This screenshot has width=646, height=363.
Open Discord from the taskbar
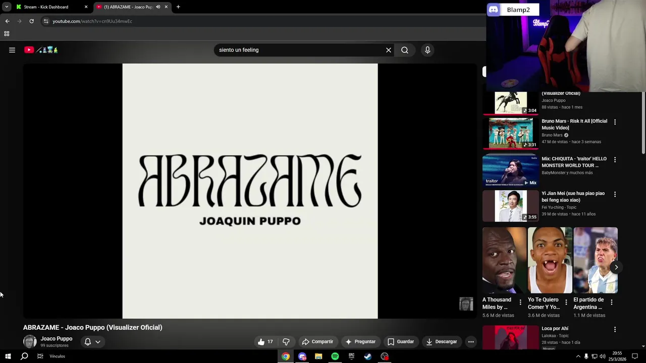[302, 356]
